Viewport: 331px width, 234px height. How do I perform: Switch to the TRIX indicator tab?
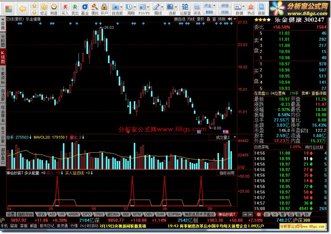99,214
